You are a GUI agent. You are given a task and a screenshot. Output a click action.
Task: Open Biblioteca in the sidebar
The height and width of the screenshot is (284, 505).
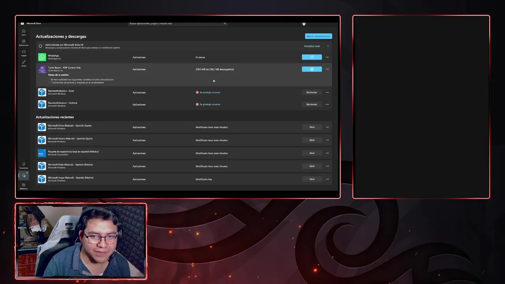point(24,186)
